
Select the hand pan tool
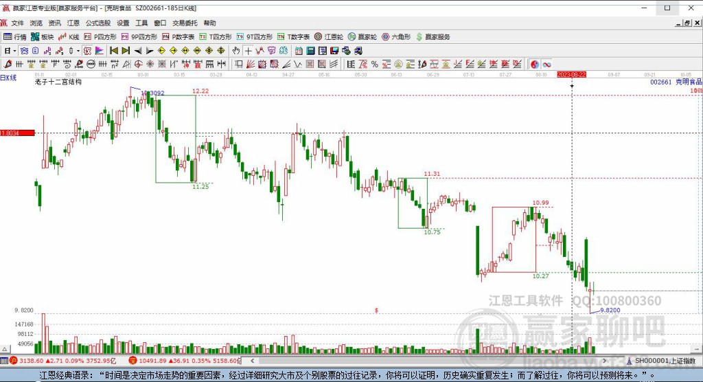(x=236, y=51)
